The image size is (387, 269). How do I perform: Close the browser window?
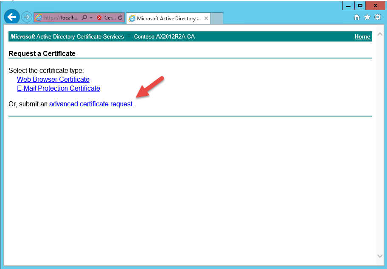click(x=375, y=6)
